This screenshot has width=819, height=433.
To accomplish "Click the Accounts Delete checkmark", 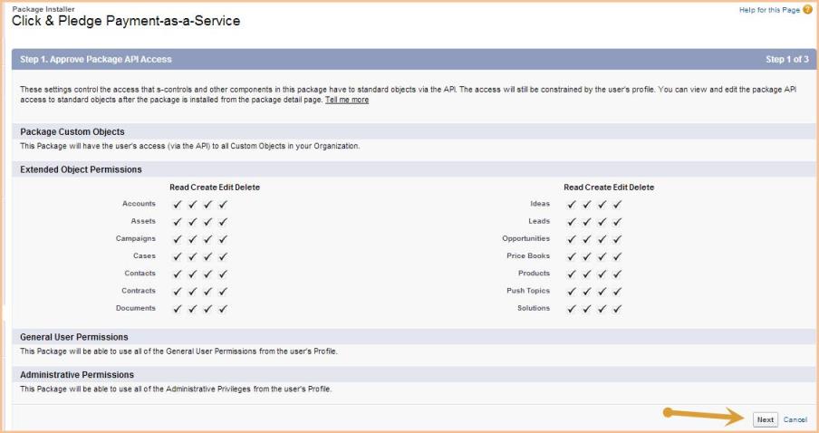I will 223,204.
